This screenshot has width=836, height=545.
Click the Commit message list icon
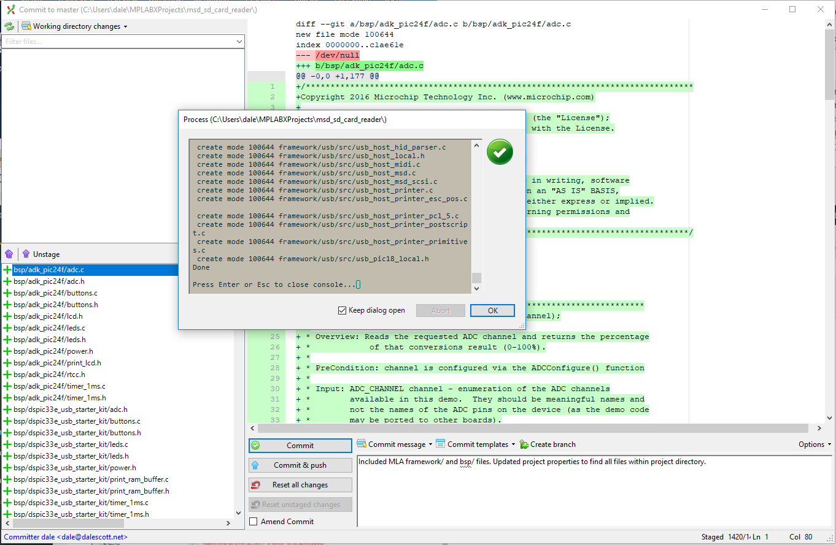click(x=362, y=444)
